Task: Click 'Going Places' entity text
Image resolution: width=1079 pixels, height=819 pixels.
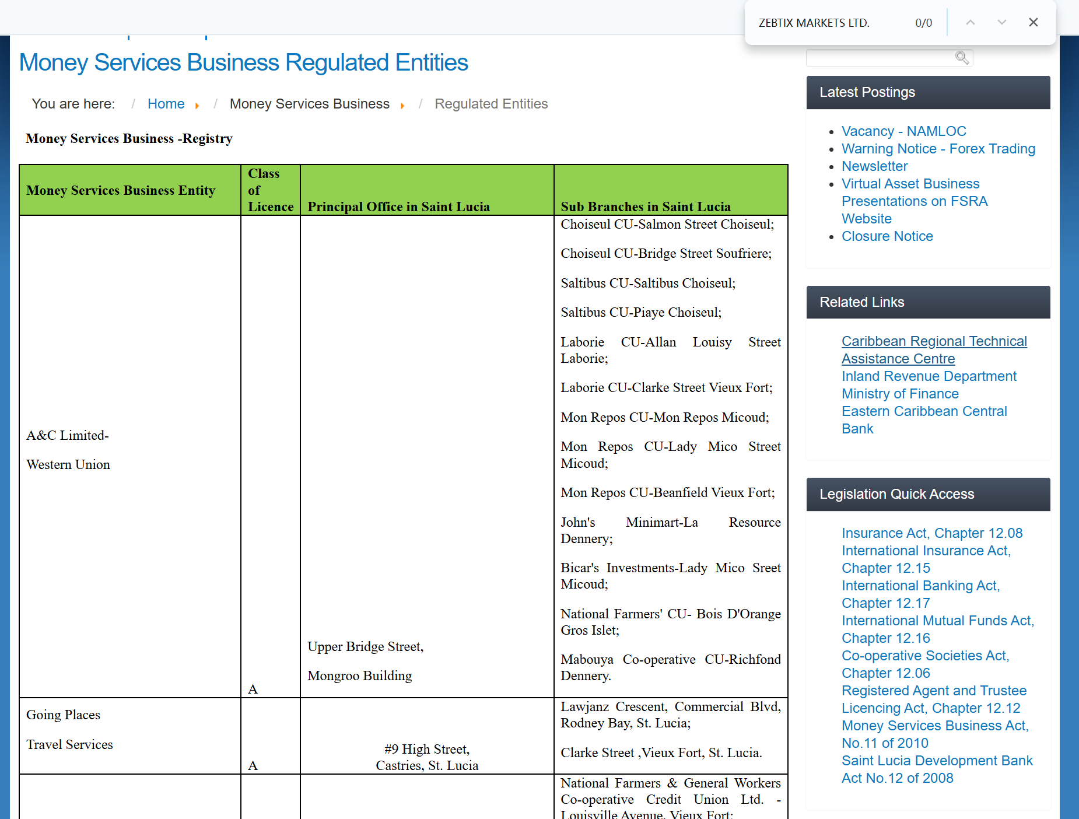Action: (x=63, y=715)
